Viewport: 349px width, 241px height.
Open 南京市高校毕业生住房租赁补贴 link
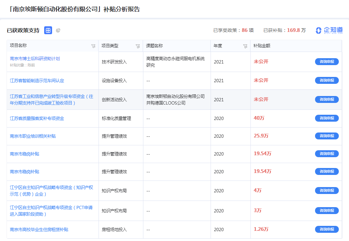(39, 229)
